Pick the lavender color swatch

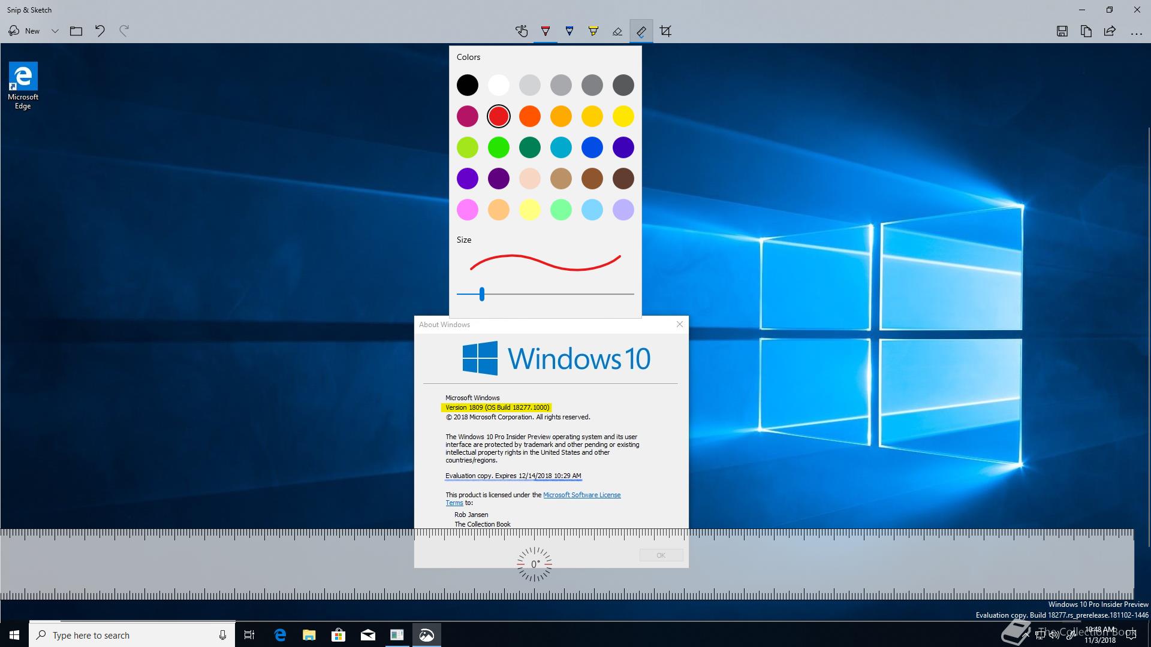click(623, 210)
